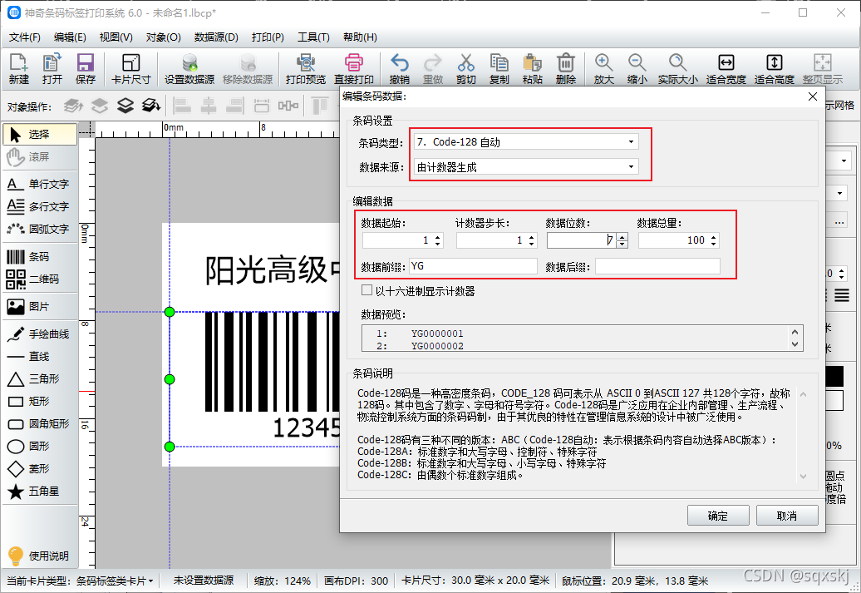Open the 数据源(D) menu
The image size is (861, 593).
tap(216, 37)
